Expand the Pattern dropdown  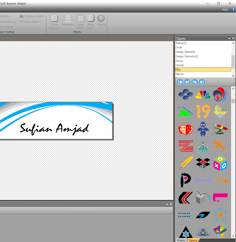click(x=5, y=16)
